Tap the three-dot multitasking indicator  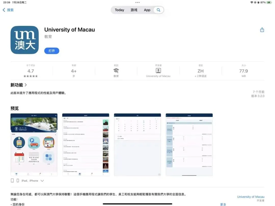(137, 3)
